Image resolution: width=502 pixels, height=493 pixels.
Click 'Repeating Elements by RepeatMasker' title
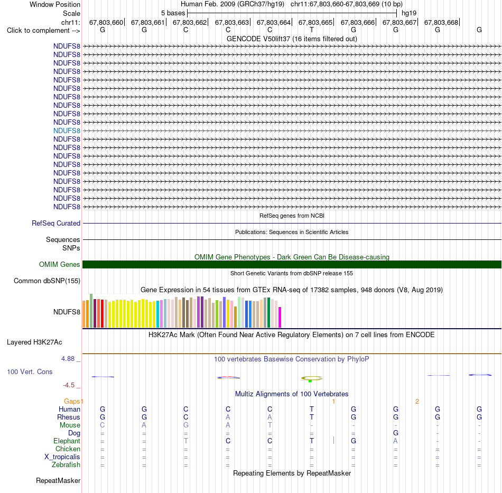tap(292, 473)
